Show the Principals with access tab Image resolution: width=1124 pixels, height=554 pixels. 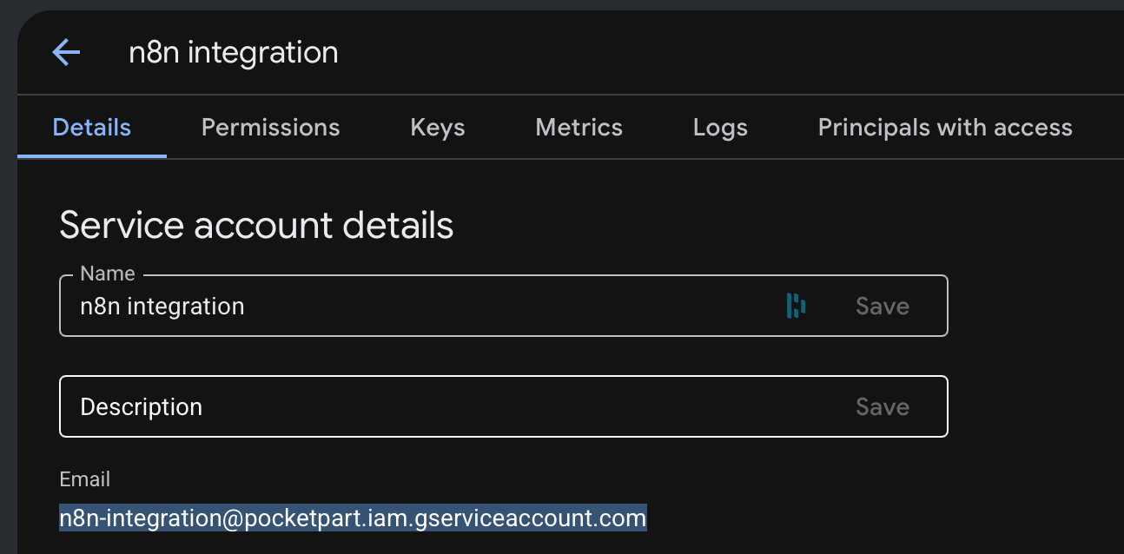coord(945,128)
